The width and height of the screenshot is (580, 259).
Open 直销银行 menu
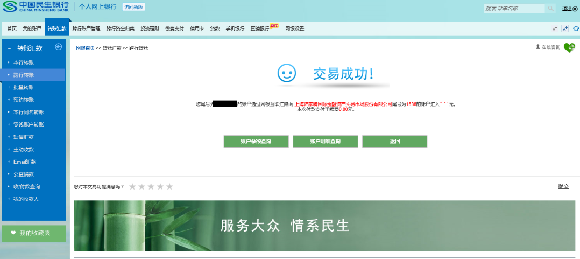click(260, 29)
